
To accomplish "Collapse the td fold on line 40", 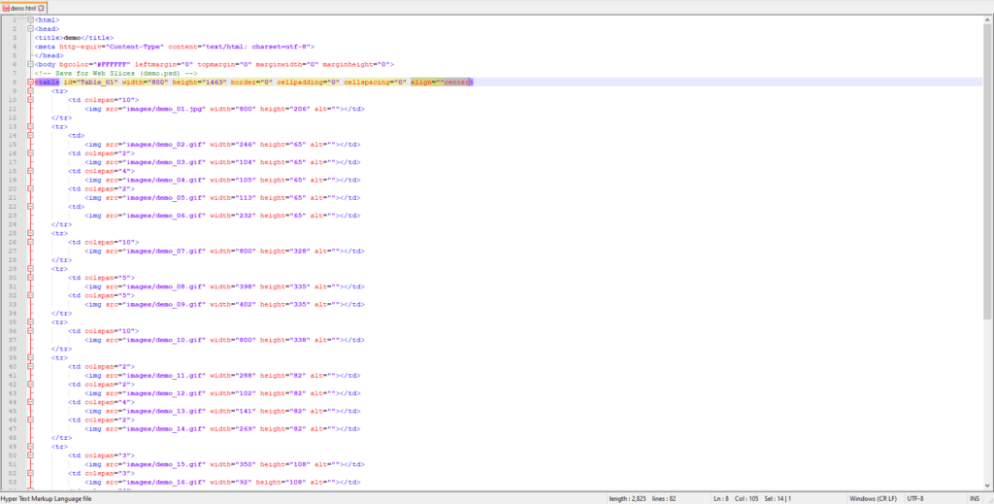I will point(30,366).
